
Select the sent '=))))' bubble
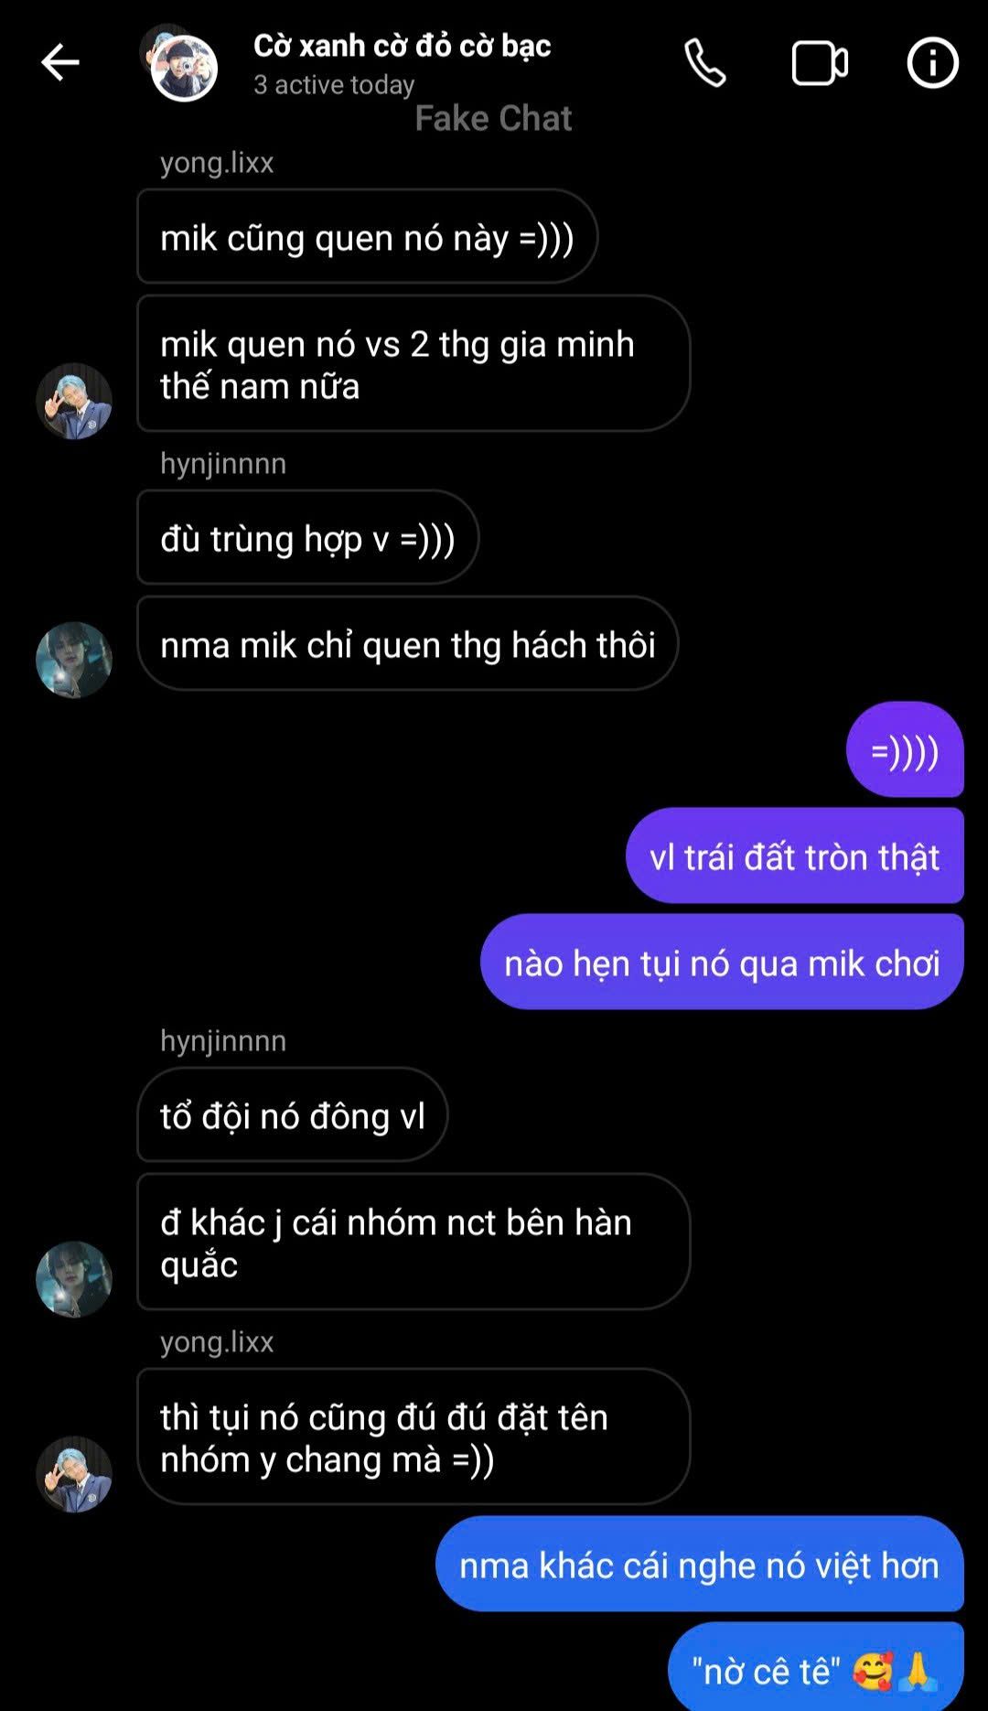(x=905, y=750)
